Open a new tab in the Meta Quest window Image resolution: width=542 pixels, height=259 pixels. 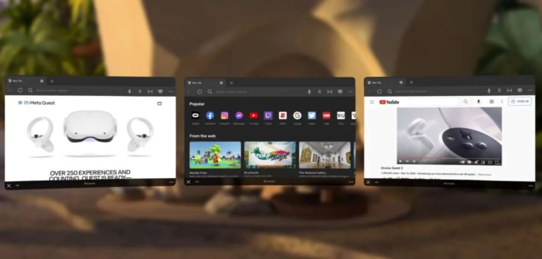pos(52,82)
